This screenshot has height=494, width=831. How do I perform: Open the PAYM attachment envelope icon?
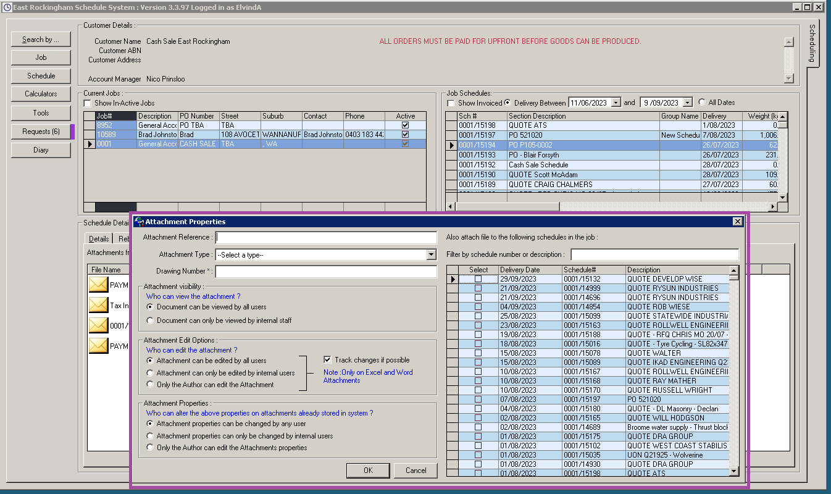click(x=99, y=284)
